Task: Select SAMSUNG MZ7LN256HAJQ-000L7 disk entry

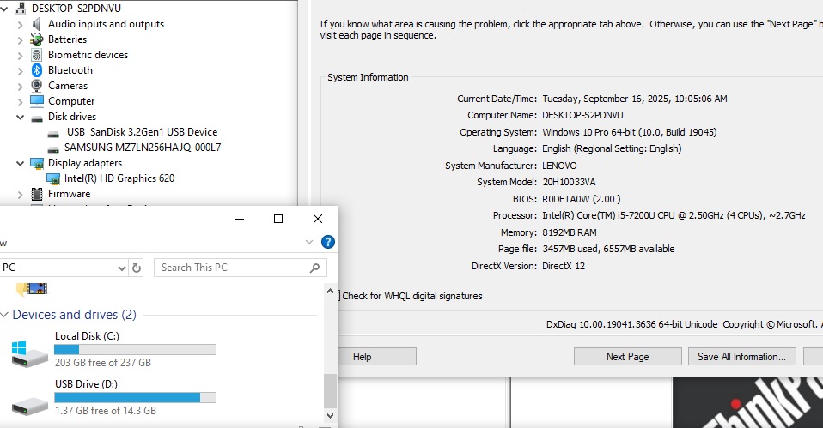Action: (x=143, y=148)
